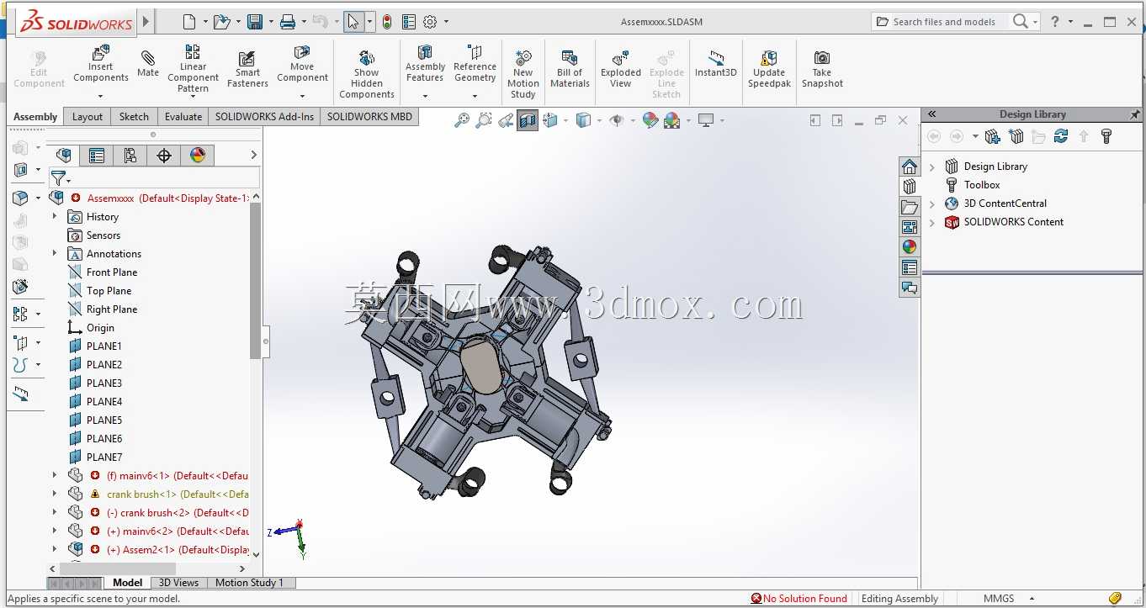Expand Assem2<1> subassembly

point(55,549)
